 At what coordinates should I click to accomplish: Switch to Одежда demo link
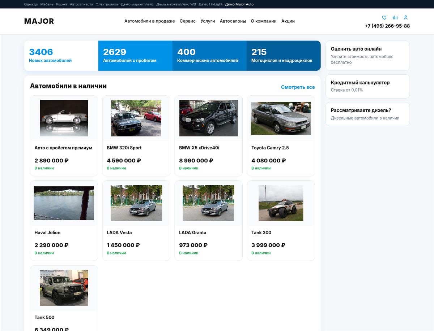[31, 4]
